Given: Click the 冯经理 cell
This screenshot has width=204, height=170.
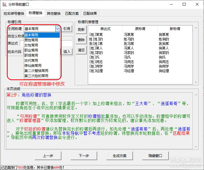Looking at the screenshot, I should tap(129, 71).
